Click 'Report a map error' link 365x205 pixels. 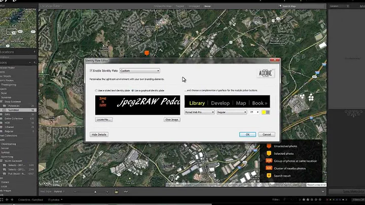316,185
